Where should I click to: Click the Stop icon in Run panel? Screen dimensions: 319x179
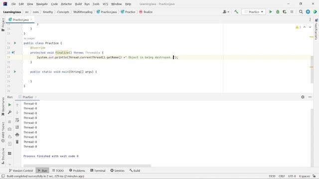[x=9, y=122]
